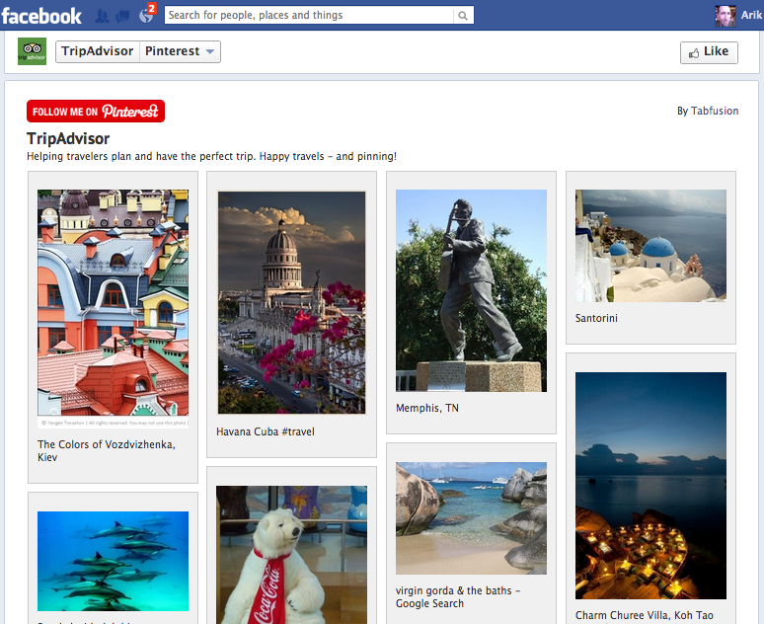764x624 pixels.
Task: Click caption The Colors of Vozdvizhenka, Kiev
Action: [107, 451]
